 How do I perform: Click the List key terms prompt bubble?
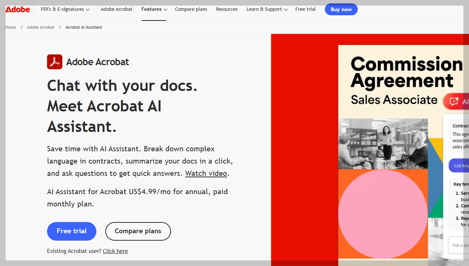pyautogui.click(x=459, y=166)
